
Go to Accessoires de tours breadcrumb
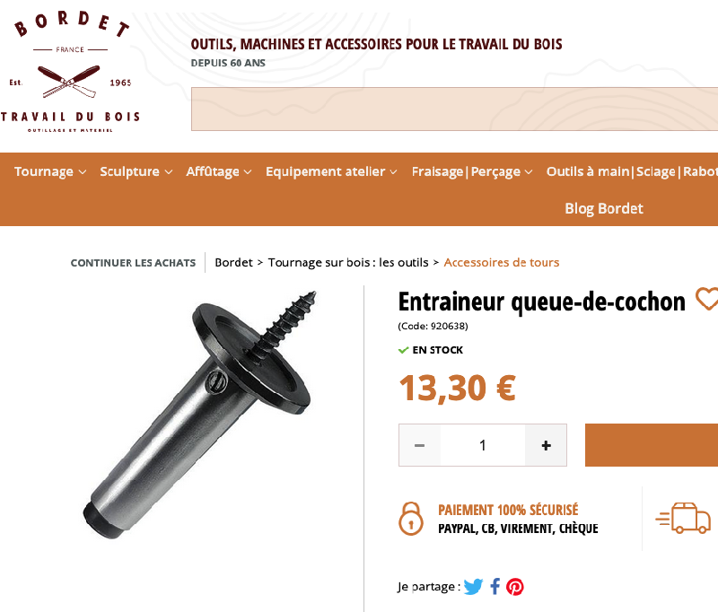coord(502,262)
